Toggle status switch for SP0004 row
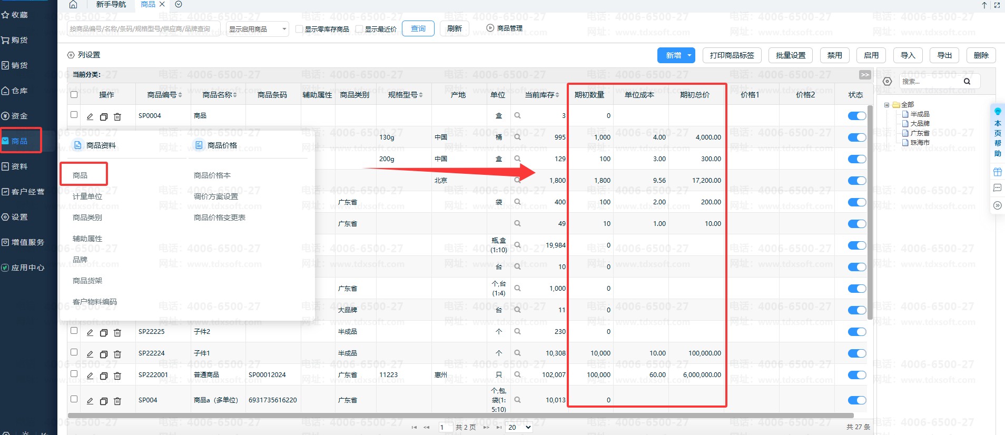1005x435 pixels. (x=856, y=116)
